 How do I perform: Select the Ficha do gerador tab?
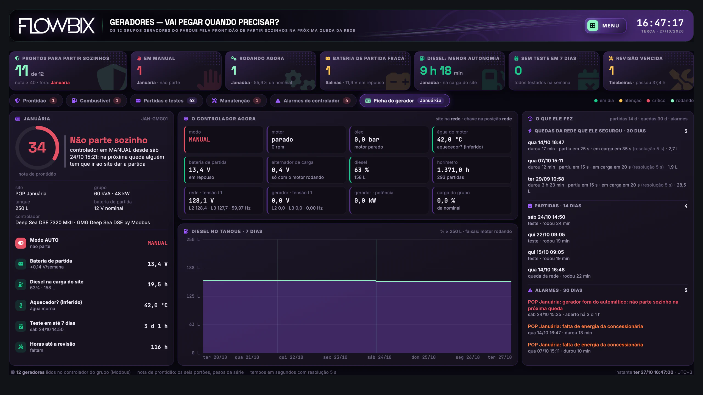pos(404,101)
